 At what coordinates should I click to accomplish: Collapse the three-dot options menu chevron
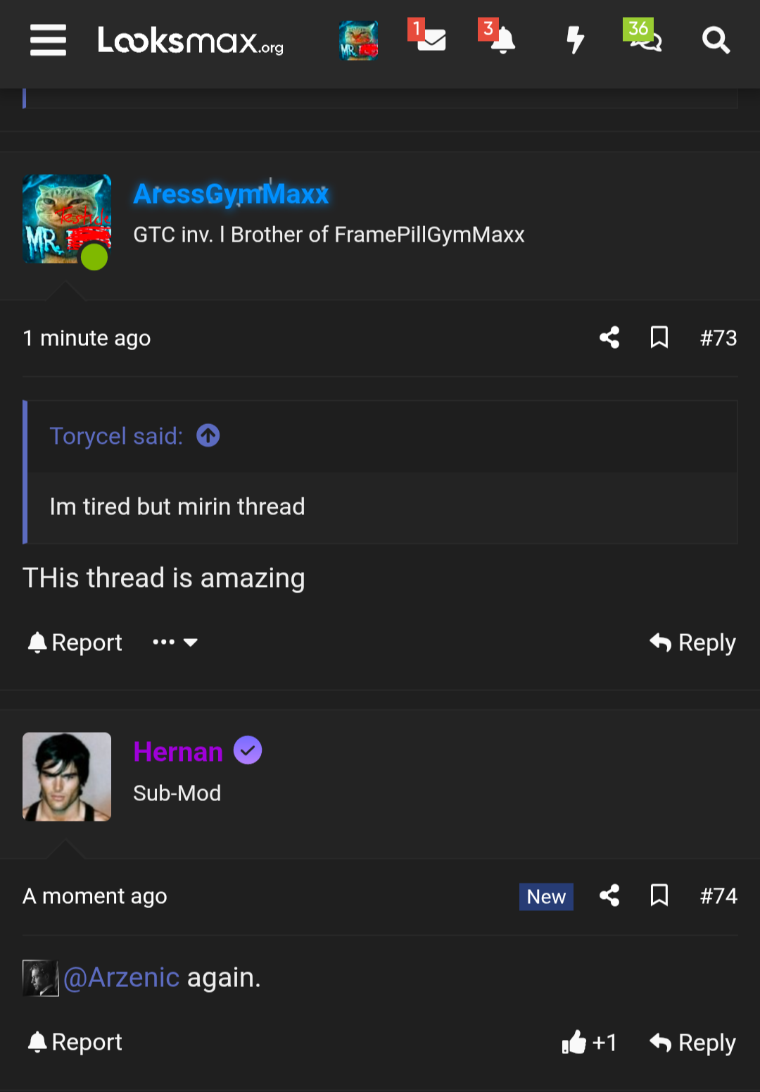point(191,643)
